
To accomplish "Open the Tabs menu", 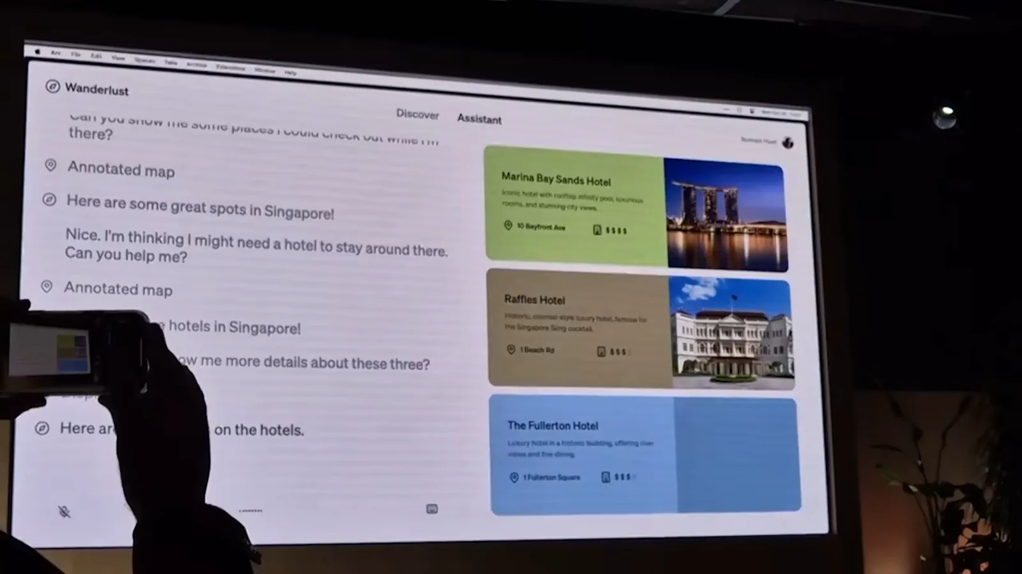I will click(171, 63).
